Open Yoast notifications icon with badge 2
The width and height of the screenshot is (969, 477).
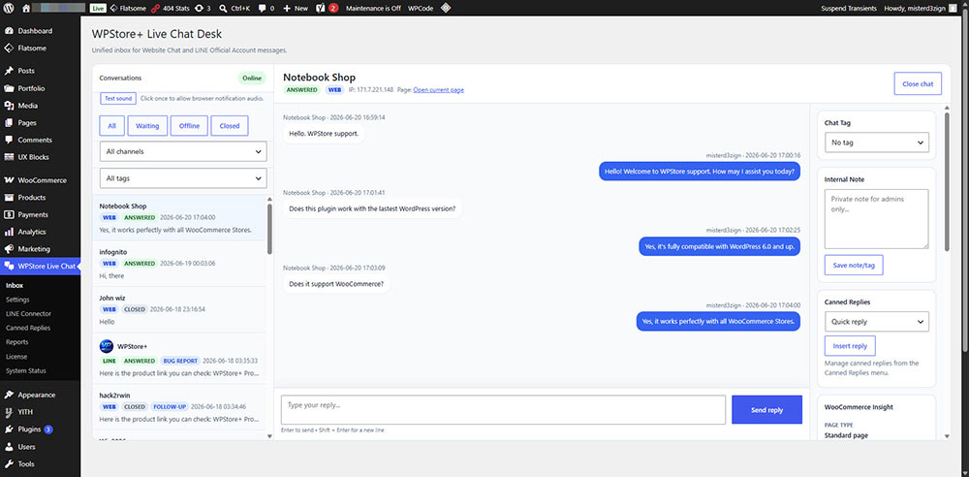tap(328, 8)
